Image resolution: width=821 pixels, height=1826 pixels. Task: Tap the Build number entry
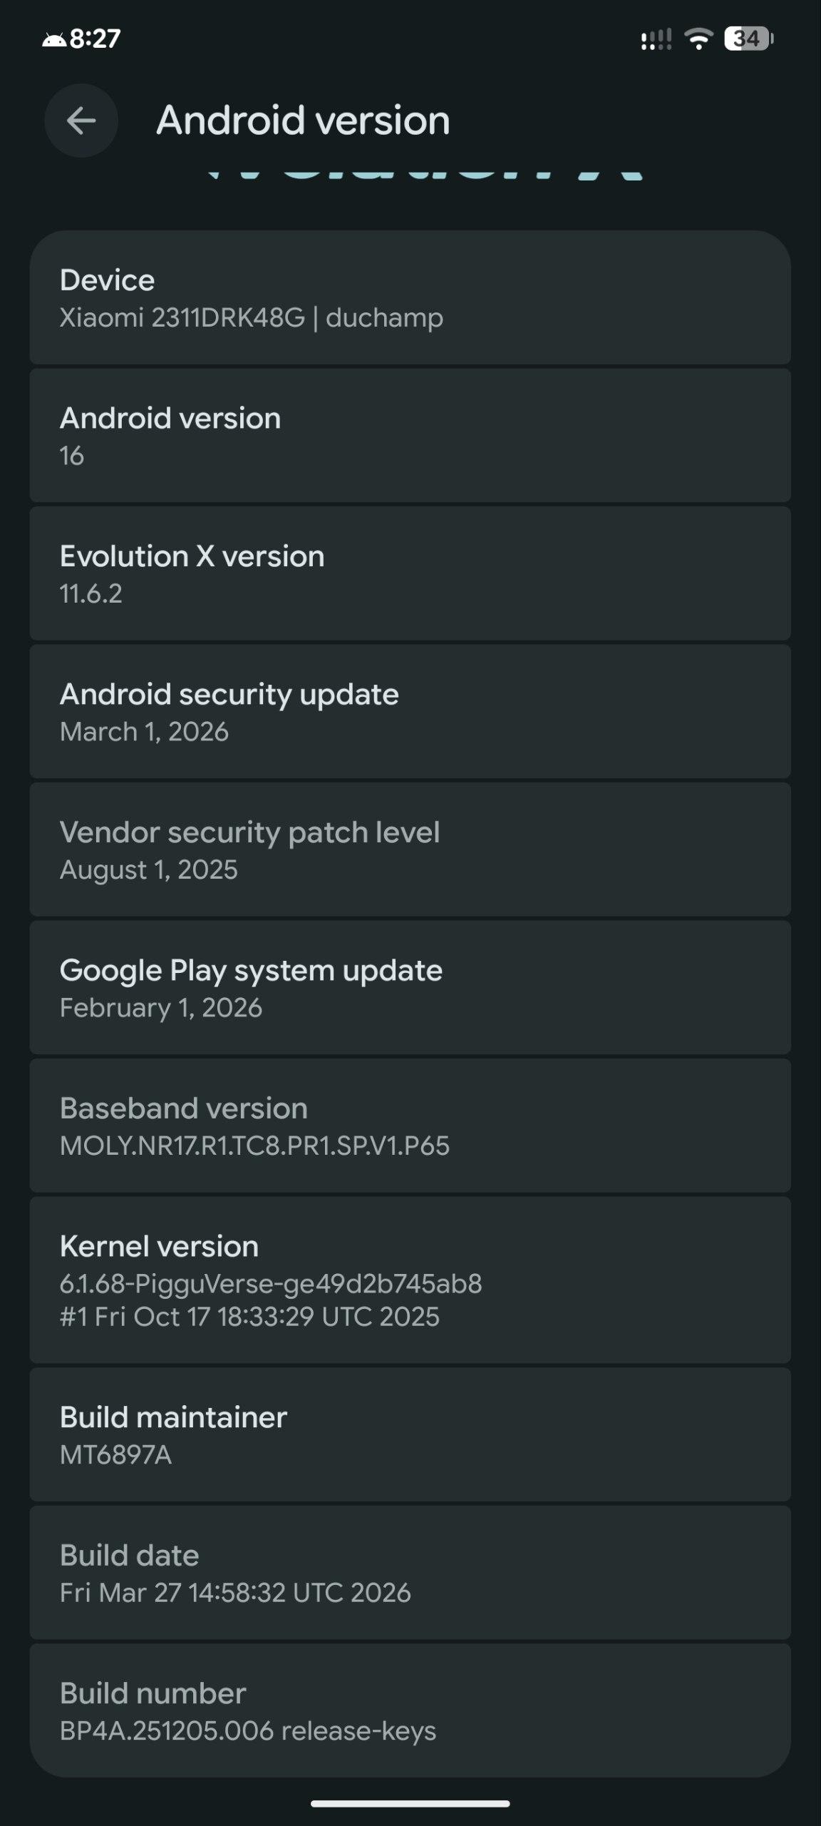pyautogui.click(x=410, y=1710)
